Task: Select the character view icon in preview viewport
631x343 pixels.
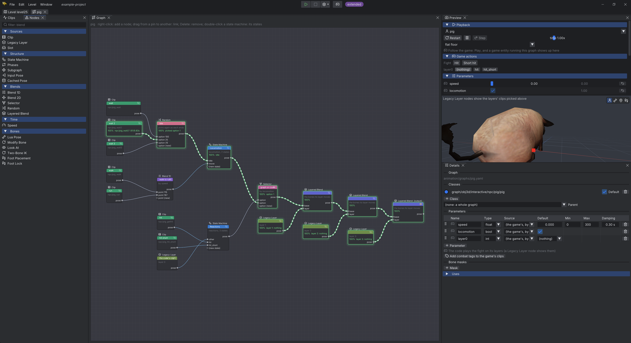Action: tap(609, 101)
